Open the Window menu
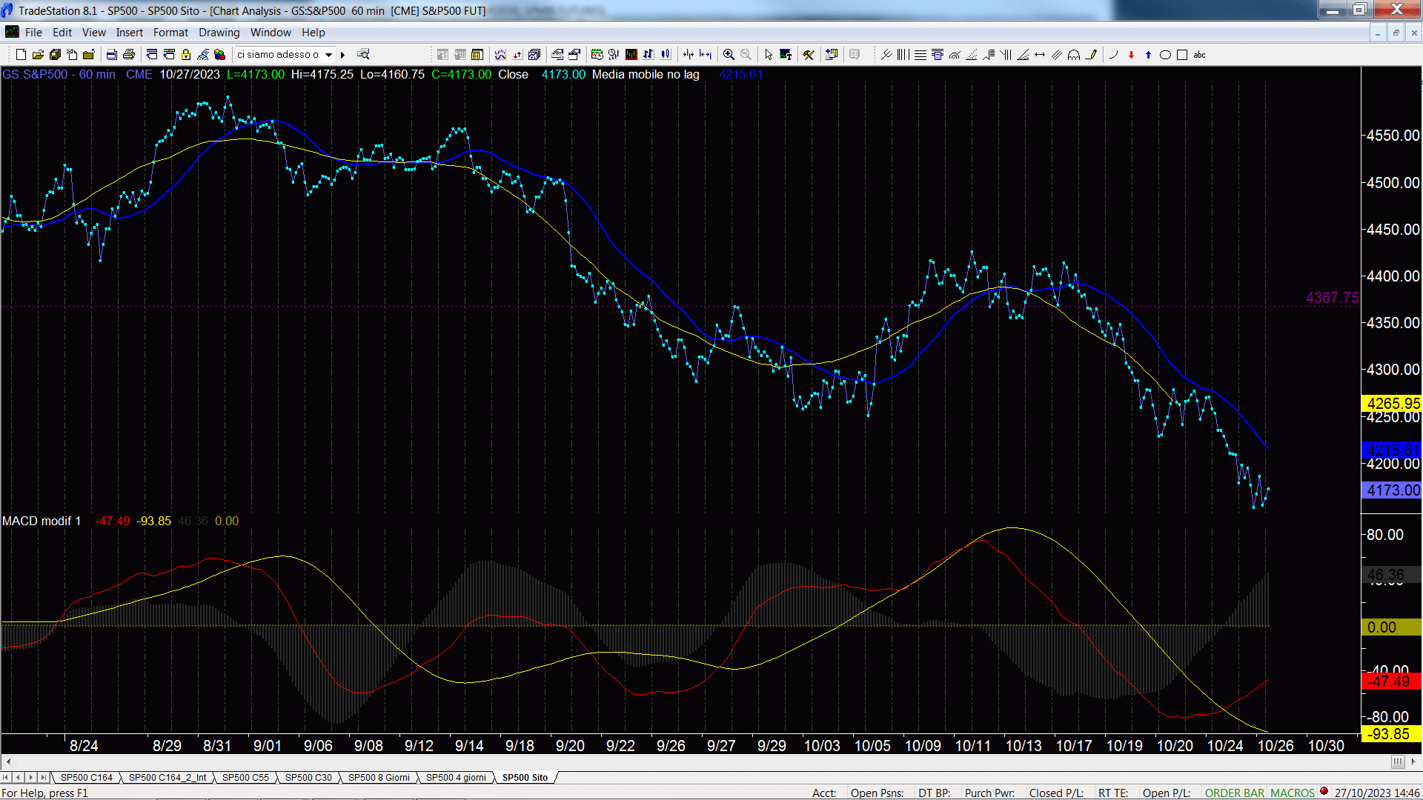Image resolution: width=1423 pixels, height=800 pixels. click(x=271, y=33)
